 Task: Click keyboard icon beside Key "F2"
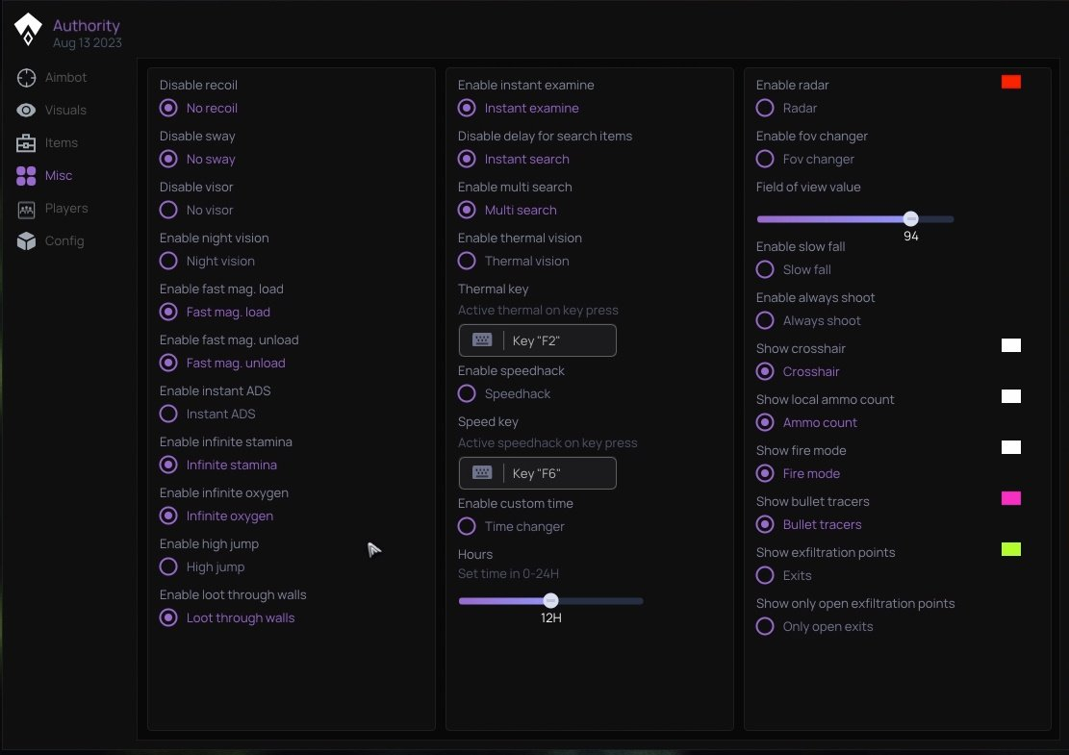[482, 340]
